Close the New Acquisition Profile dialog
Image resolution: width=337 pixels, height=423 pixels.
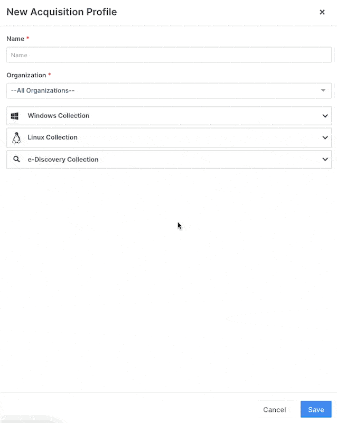pyautogui.click(x=322, y=12)
